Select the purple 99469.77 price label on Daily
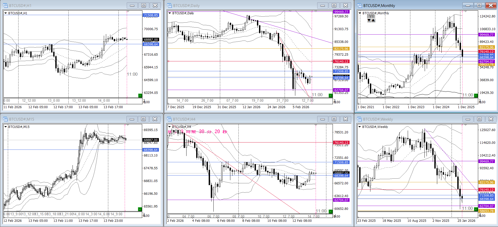 click(341, 12)
